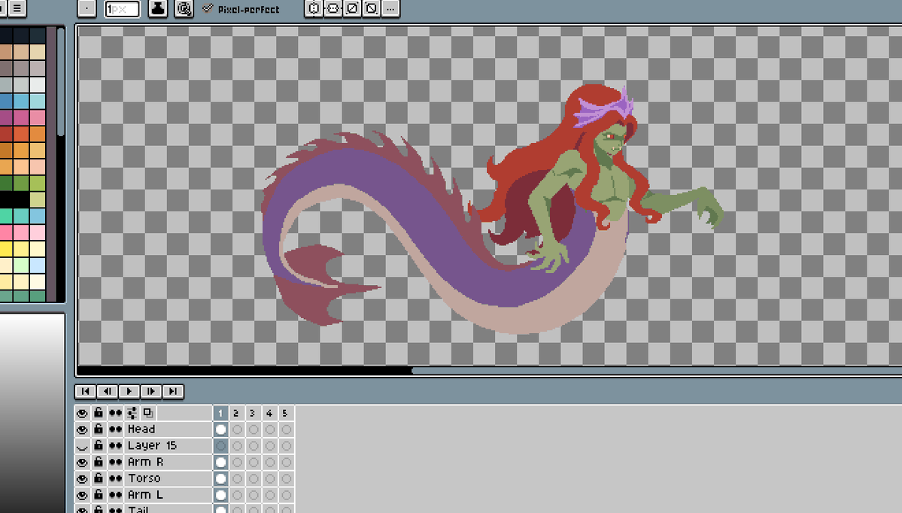Play the animation
This screenshot has height=513, width=902.
[x=129, y=392]
